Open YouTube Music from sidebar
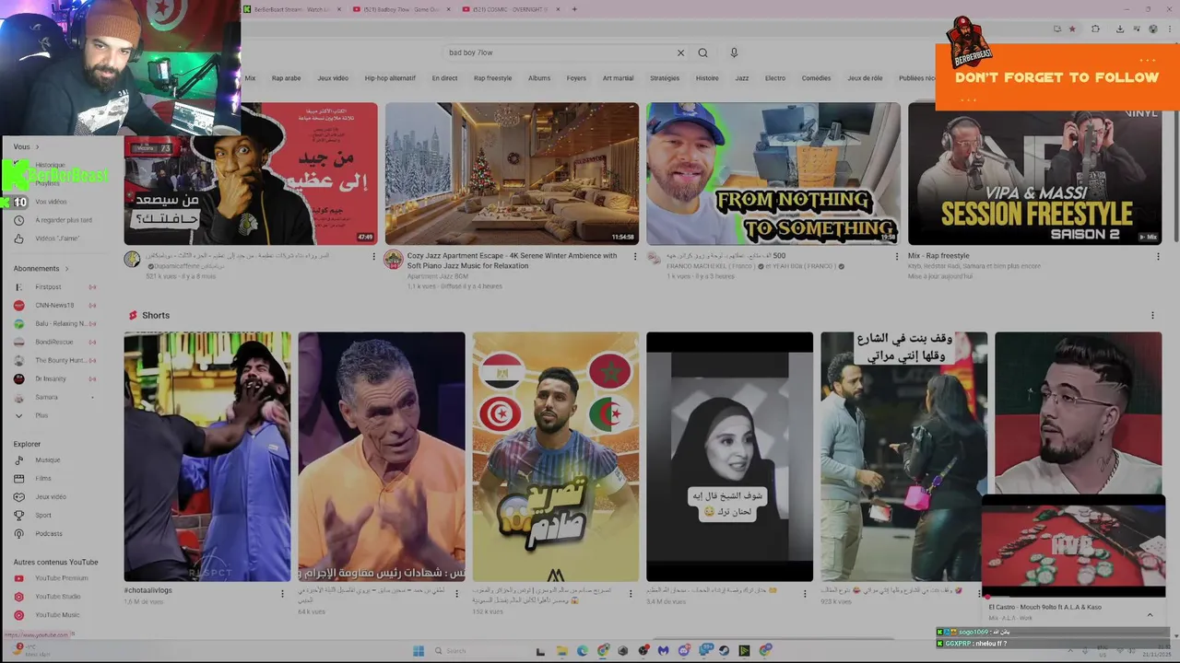This screenshot has height=663, width=1180. pos(57,615)
